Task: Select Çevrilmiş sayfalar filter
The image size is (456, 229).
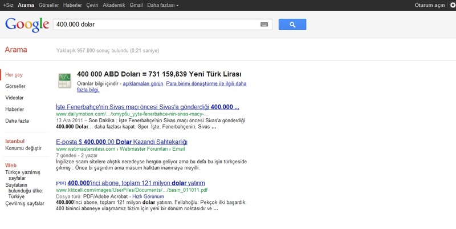Action: [x=25, y=203]
